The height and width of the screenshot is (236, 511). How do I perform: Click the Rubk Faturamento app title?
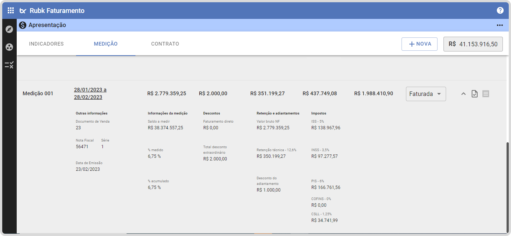pos(57,11)
